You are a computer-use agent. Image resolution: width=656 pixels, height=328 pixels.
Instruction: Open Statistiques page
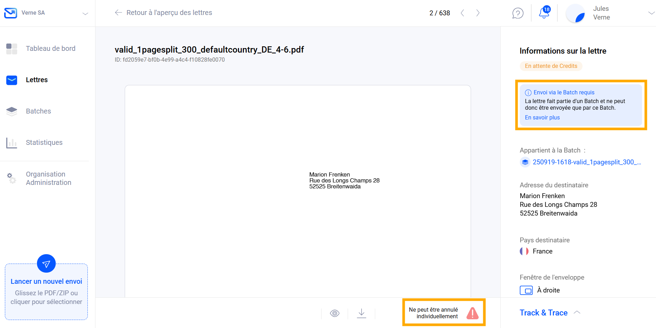click(44, 142)
